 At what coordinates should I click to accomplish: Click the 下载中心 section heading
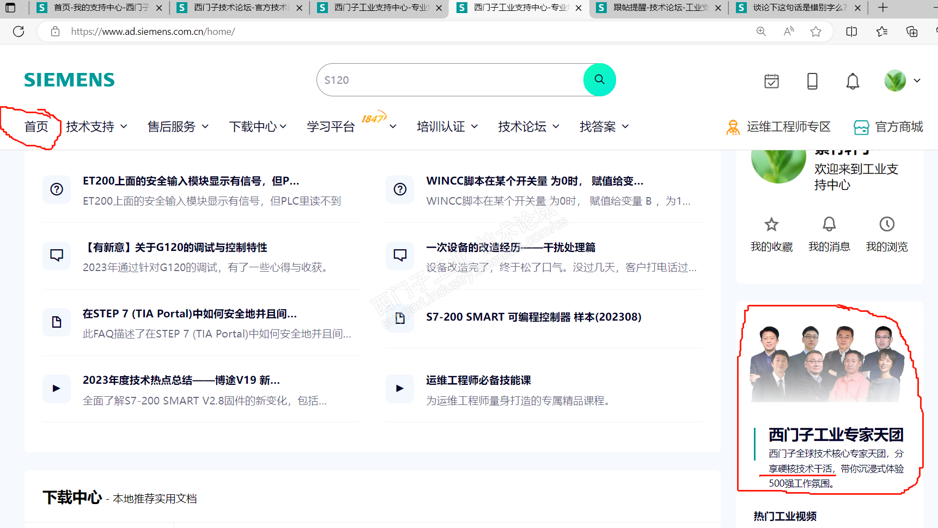[x=72, y=498]
